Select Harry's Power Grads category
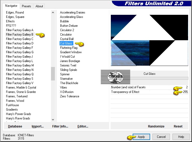Image resolution: width=192 pixels, height=142 pixels. click(19, 114)
